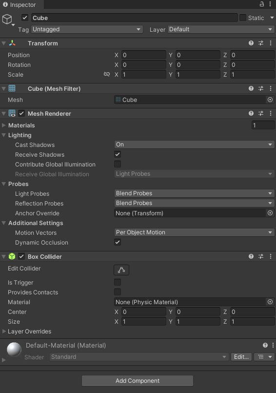The height and width of the screenshot is (393, 276).
Task: Enable Provides Contacts checkbox
Action: click(118, 292)
